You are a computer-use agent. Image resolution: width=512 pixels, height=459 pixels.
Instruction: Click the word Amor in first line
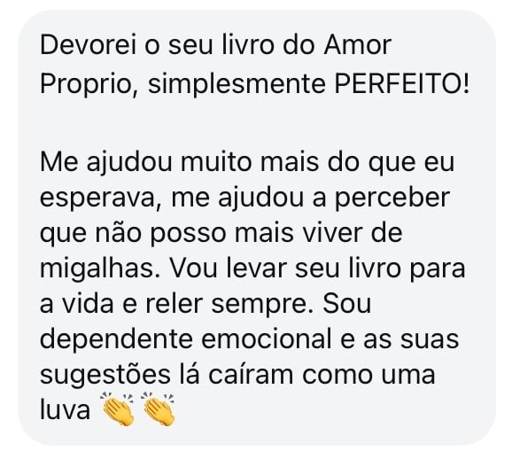(x=358, y=45)
